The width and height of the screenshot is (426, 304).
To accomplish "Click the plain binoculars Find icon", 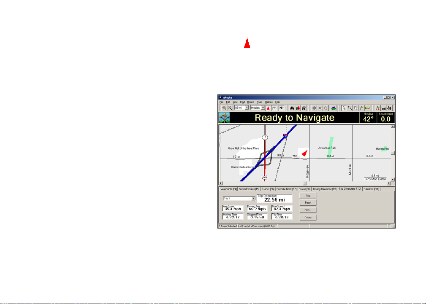I will pos(292,108).
